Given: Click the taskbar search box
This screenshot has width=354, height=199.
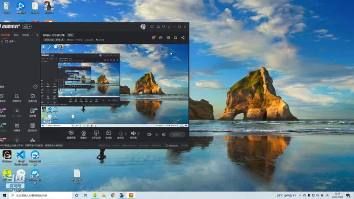Looking at the screenshot, I should 41,195.
